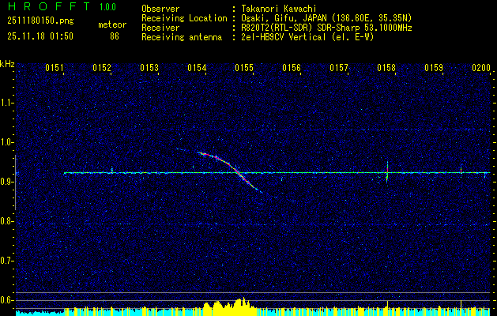
Task: Click the 0159 time marker
Action: [434, 68]
